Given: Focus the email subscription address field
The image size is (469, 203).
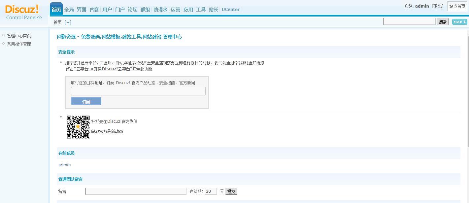Looking at the screenshot, I should pyautogui.click(x=138, y=91).
